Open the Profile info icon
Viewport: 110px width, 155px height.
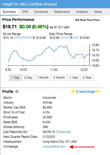[x=17, y=92]
